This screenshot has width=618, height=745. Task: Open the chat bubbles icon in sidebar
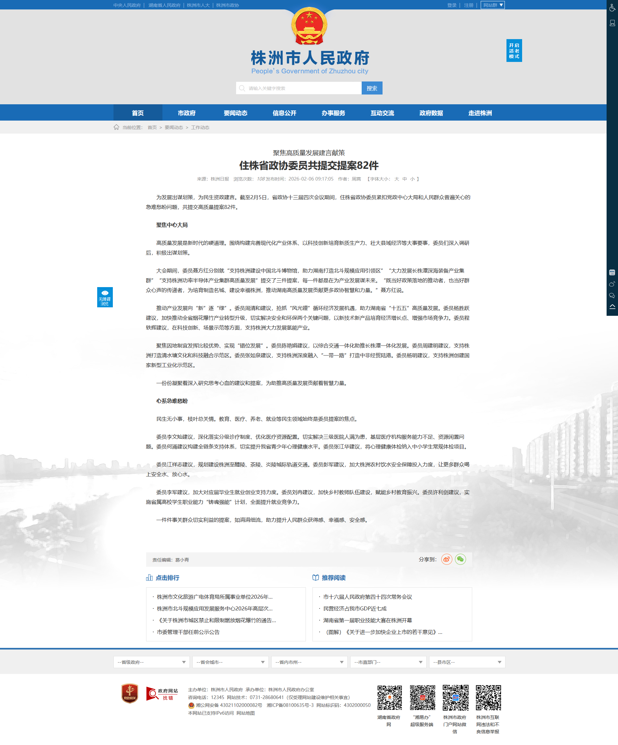[x=612, y=296]
